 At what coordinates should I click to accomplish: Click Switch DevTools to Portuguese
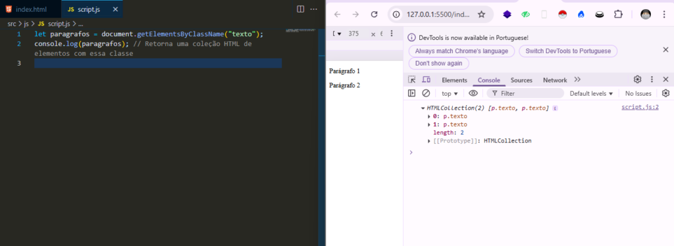(x=568, y=51)
